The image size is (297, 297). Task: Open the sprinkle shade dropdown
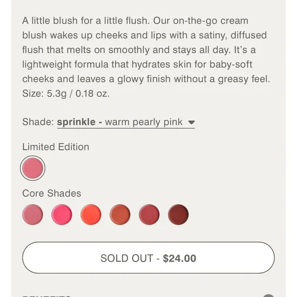pyautogui.click(x=126, y=122)
